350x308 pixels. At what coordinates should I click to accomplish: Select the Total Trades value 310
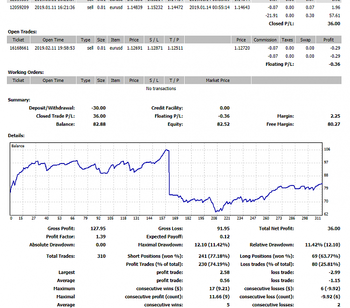pos(101,256)
